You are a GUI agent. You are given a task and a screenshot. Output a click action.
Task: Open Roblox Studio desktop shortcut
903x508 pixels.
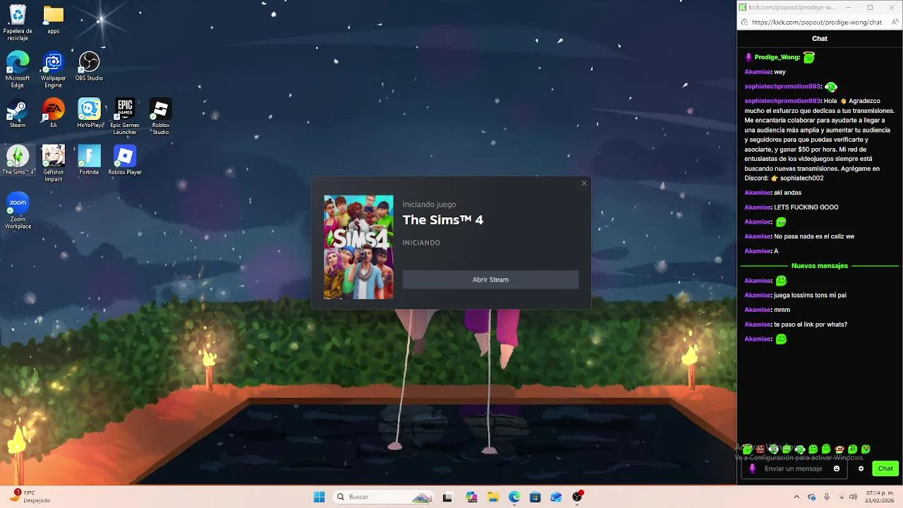coord(161,117)
